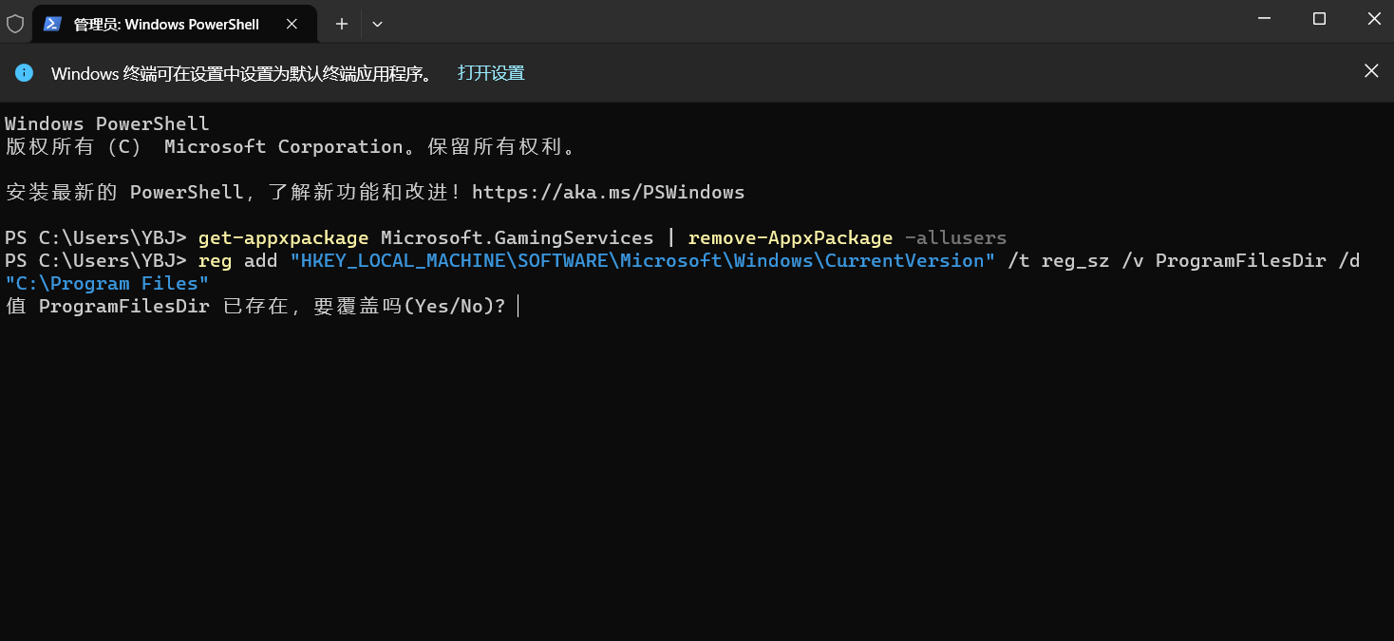The height and width of the screenshot is (641, 1394).
Task: Dismiss the default terminal notification banner
Action: pyautogui.click(x=1370, y=70)
